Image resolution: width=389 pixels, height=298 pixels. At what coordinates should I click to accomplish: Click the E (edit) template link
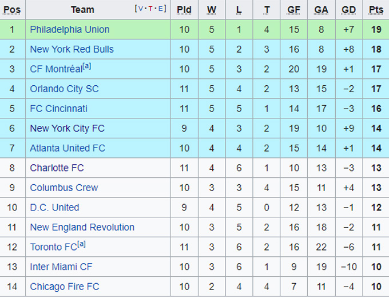(161, 9)
